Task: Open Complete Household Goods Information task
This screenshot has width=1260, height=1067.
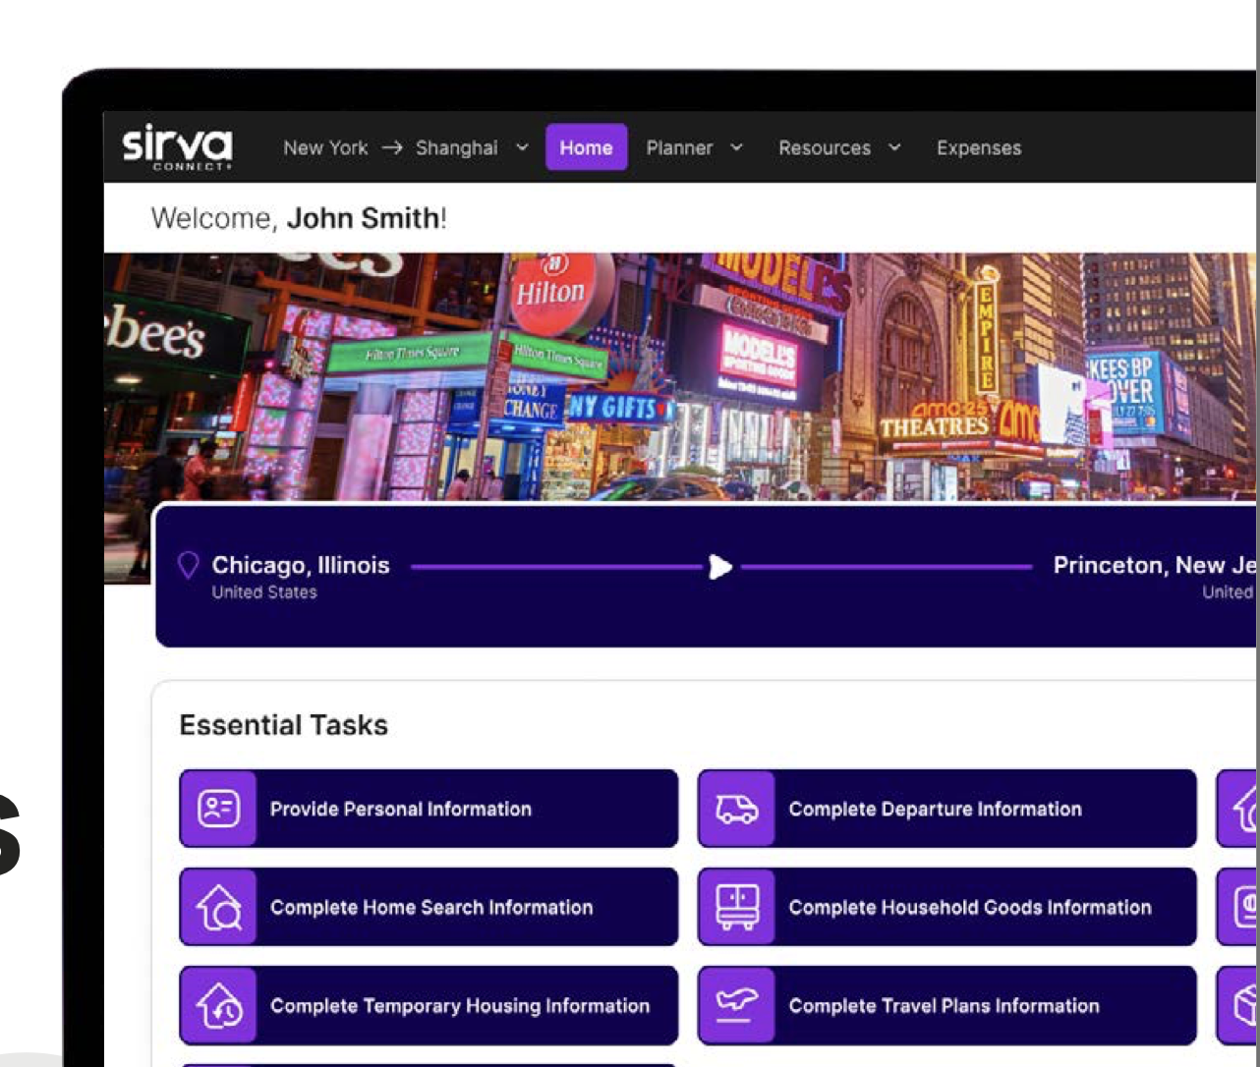Action: pyautogui.click(x=947, y=907)
